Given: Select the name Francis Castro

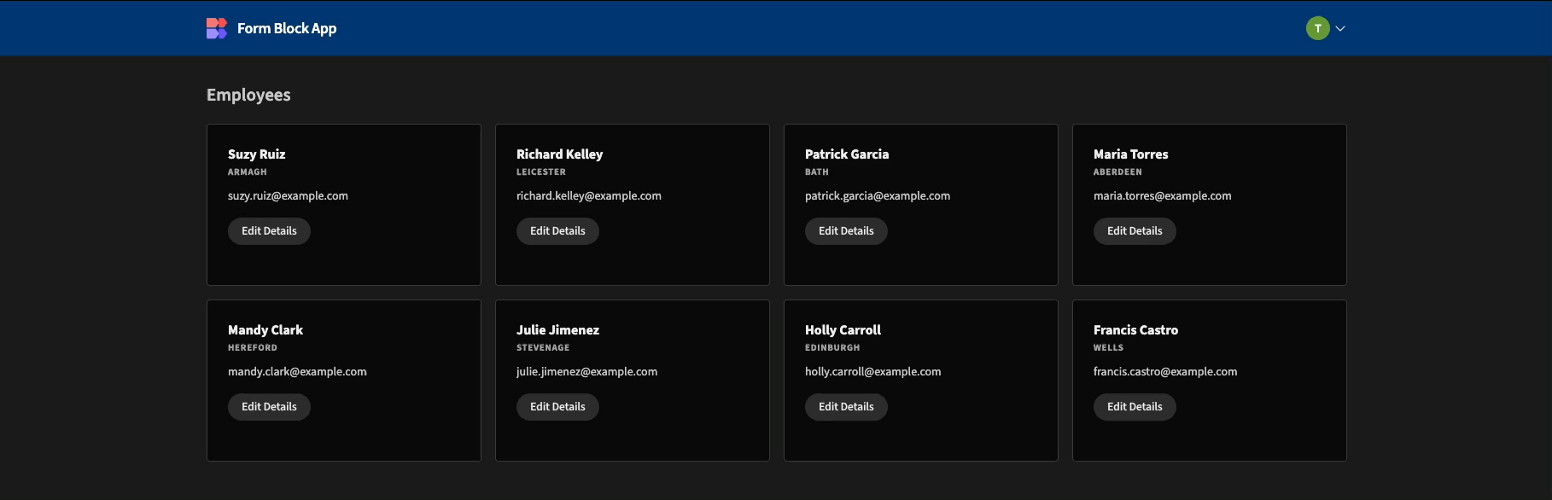Looking at the screenshot, I should point(1135,330).
